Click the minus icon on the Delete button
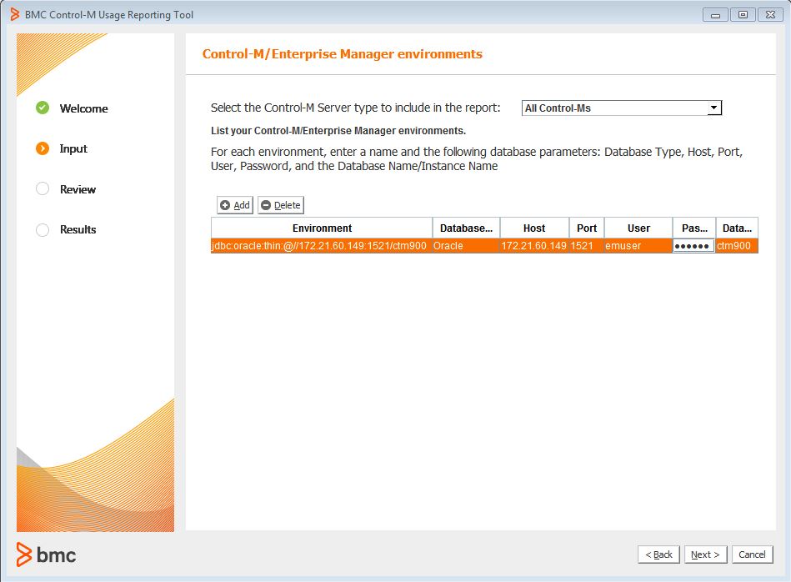Screen dimensions: 791x582 click(266, 205)
